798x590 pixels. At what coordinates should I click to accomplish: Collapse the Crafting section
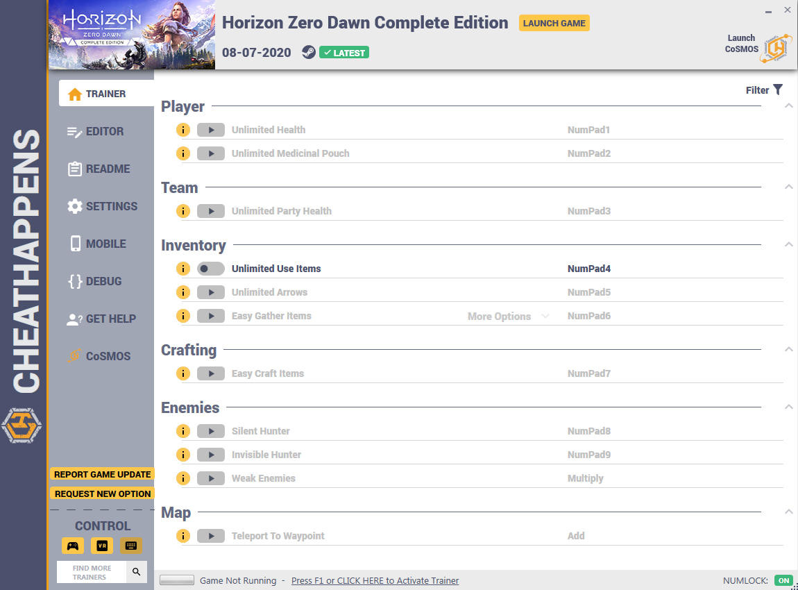pyautogui.click(x=788, y=349)
